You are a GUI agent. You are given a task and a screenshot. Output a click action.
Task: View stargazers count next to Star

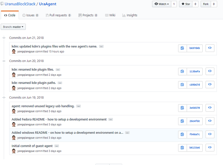coord(195,4)
